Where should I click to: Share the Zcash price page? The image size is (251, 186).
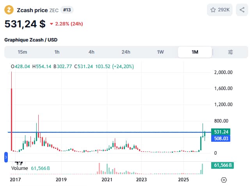click(241, 10)
